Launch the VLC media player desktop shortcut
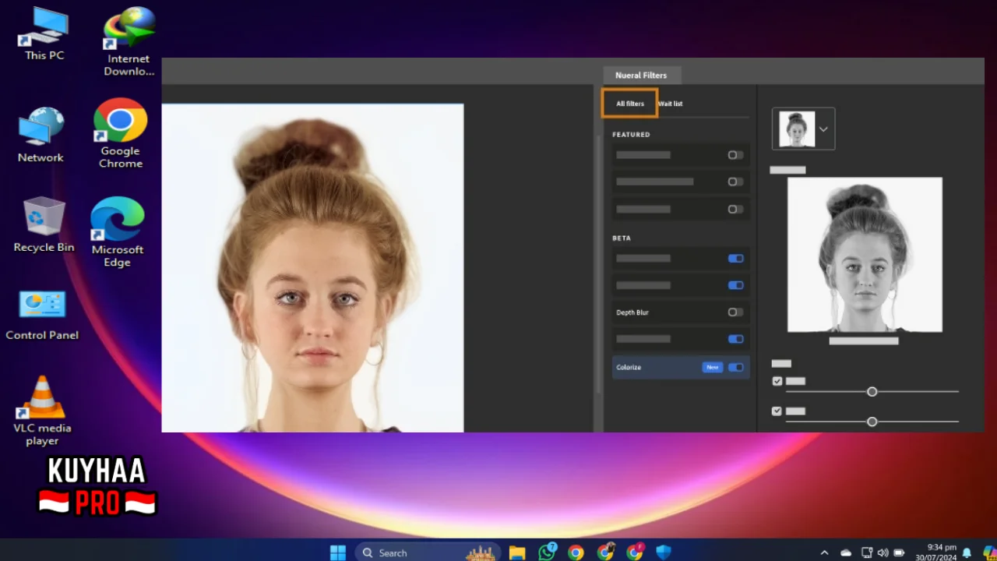The height and width of the screenshot is (561, 997). pyautogui.click(x=42, y=411)
